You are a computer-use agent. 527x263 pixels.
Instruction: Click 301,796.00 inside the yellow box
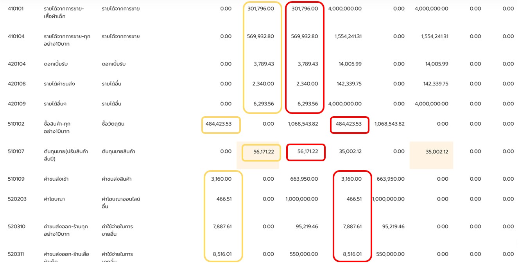click(260, 9)
